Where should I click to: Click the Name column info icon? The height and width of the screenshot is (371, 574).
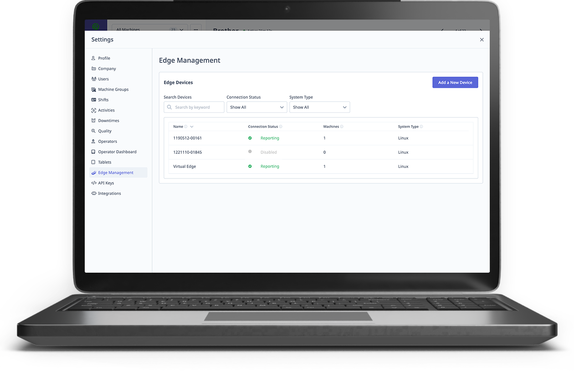pyautogui.click(x=186, y=127)
